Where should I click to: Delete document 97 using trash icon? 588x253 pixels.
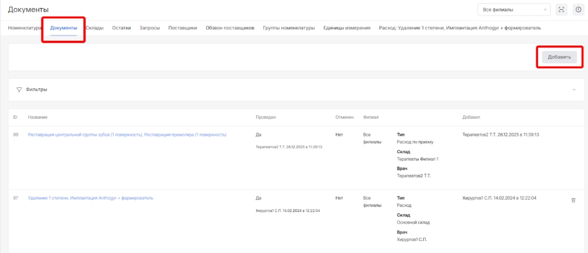pos(573,200)
